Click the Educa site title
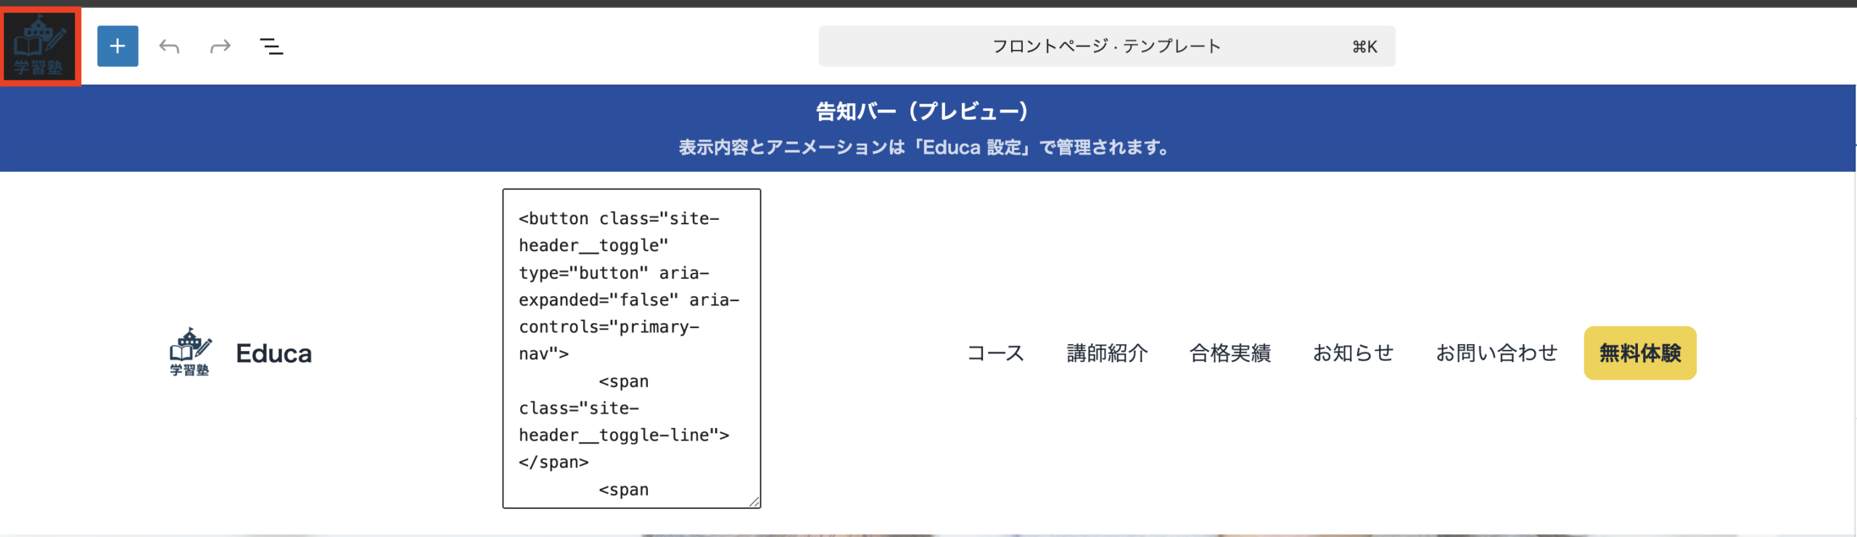The width and height of the screenshot is (1857, 537). [x=273, y=353]
